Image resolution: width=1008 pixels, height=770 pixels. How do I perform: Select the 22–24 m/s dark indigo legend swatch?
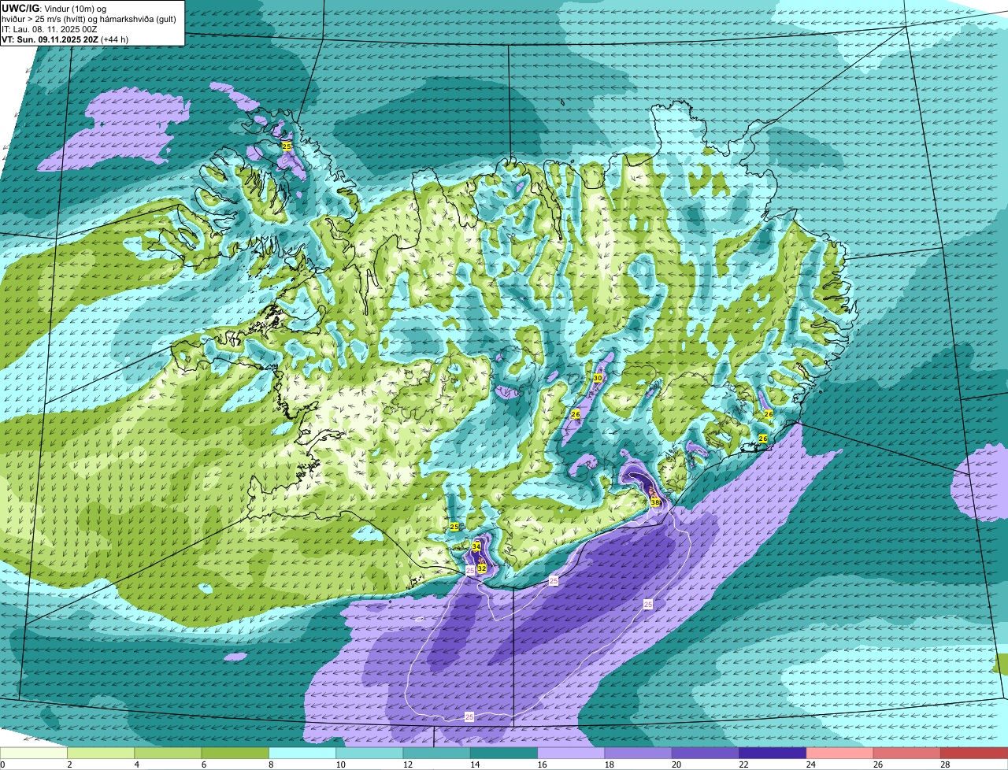(773, 753)
